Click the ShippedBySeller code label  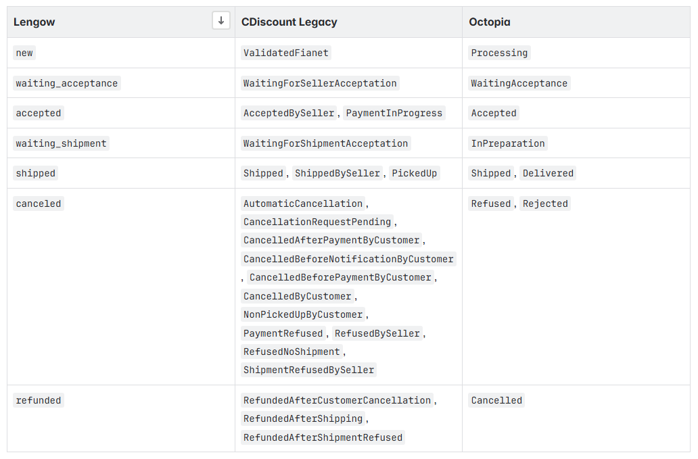click(x=338, y=173)
